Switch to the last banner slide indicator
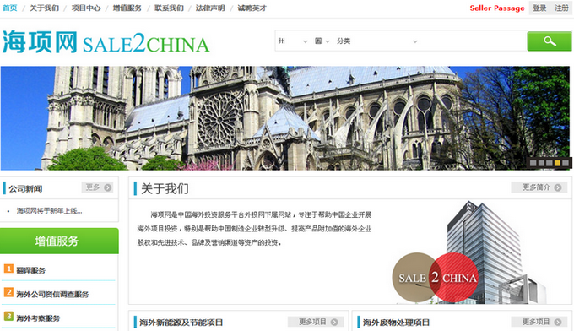 566,163
